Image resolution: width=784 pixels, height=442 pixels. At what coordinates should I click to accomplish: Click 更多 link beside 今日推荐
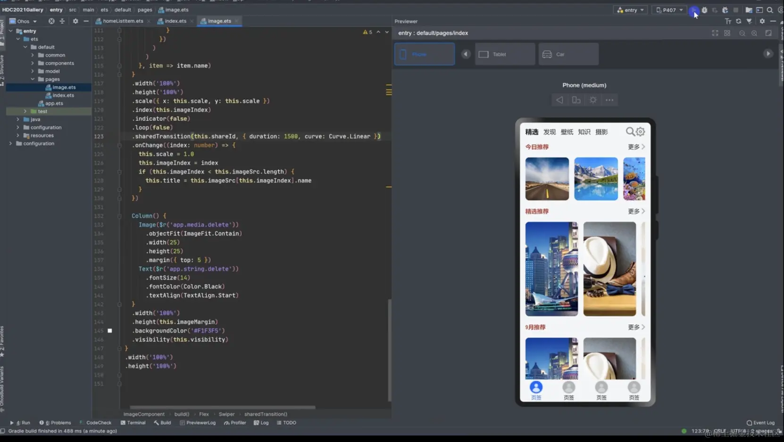pyautogui.click(x=636, y=147)
